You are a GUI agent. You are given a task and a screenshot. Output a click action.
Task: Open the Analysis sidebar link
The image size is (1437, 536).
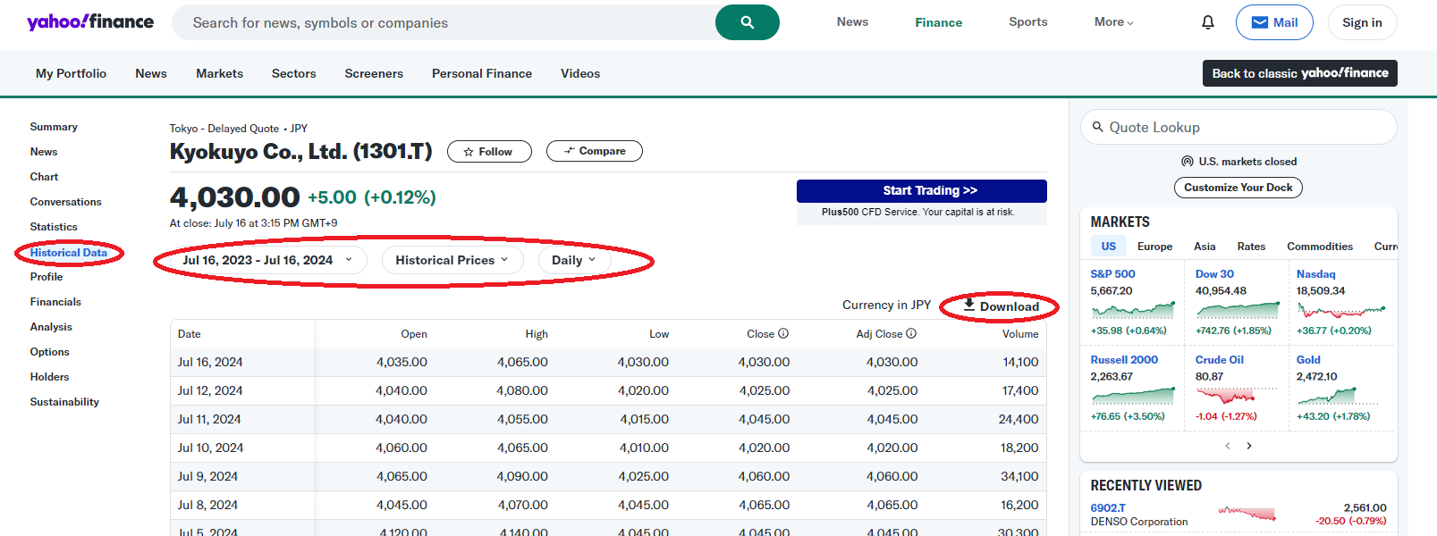51,327
